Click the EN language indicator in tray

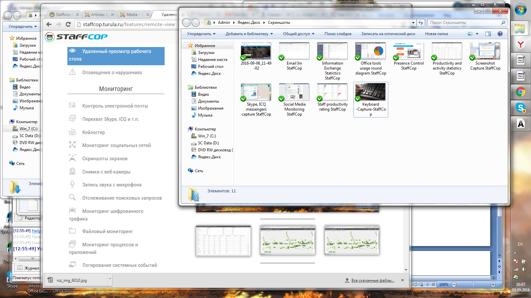[x=520, y=244]
